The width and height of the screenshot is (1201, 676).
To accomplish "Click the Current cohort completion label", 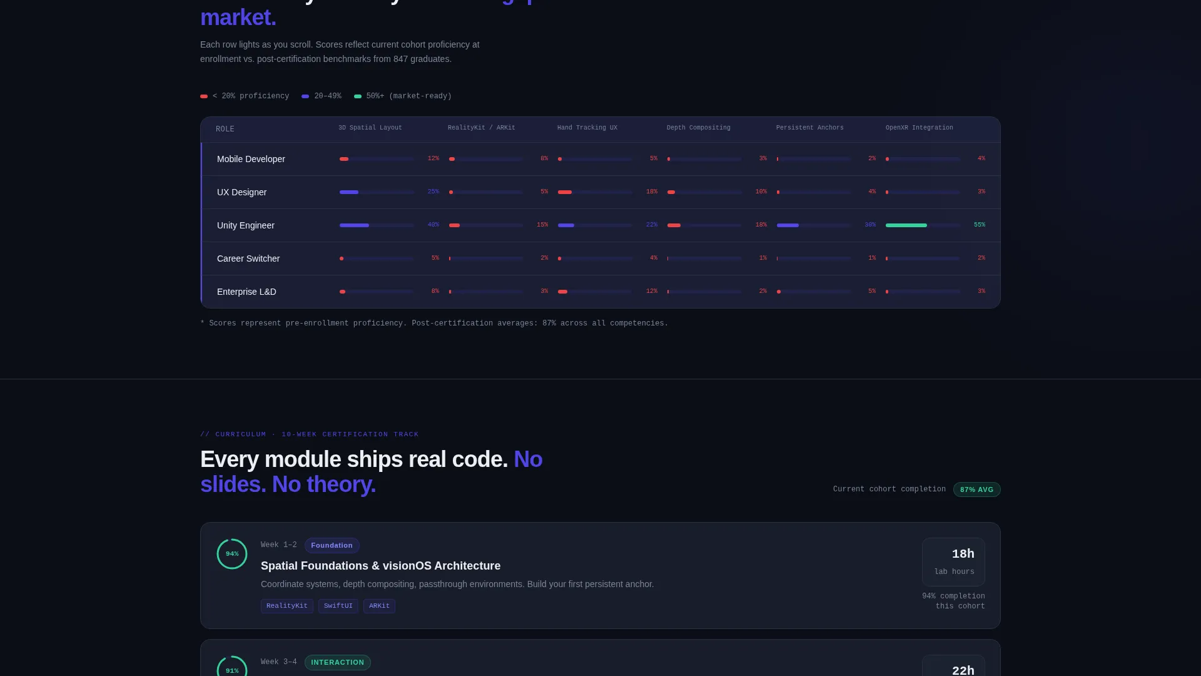I will click(x=889, y=489).
